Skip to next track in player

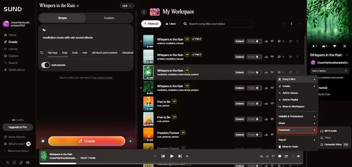(180, 156)
